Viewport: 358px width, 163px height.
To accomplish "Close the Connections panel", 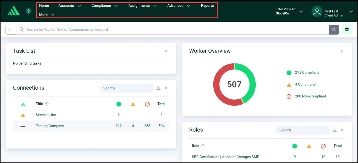I will (x=166, y=88).
